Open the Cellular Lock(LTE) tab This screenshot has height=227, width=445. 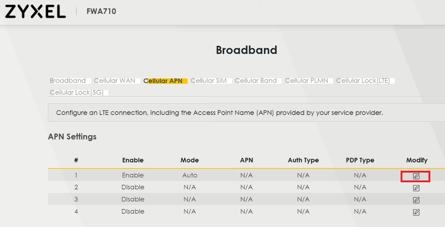click(363, 81)
